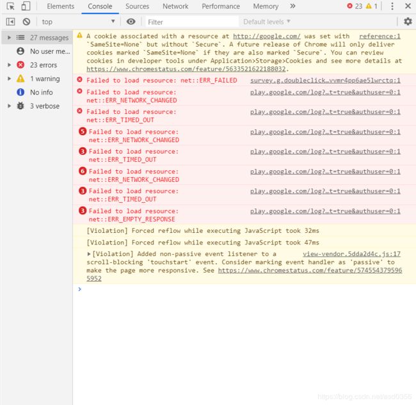Switch to the Console tab
416x405 pixels.
100,6
